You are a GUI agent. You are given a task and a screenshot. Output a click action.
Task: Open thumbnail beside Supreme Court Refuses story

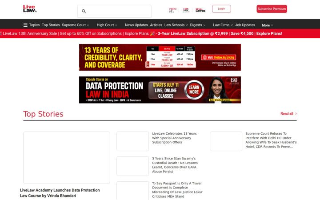(x=226, y=141)
